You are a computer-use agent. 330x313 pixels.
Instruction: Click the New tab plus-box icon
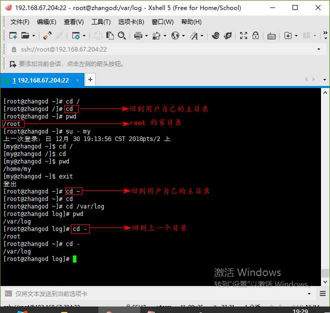coord(288,36)
